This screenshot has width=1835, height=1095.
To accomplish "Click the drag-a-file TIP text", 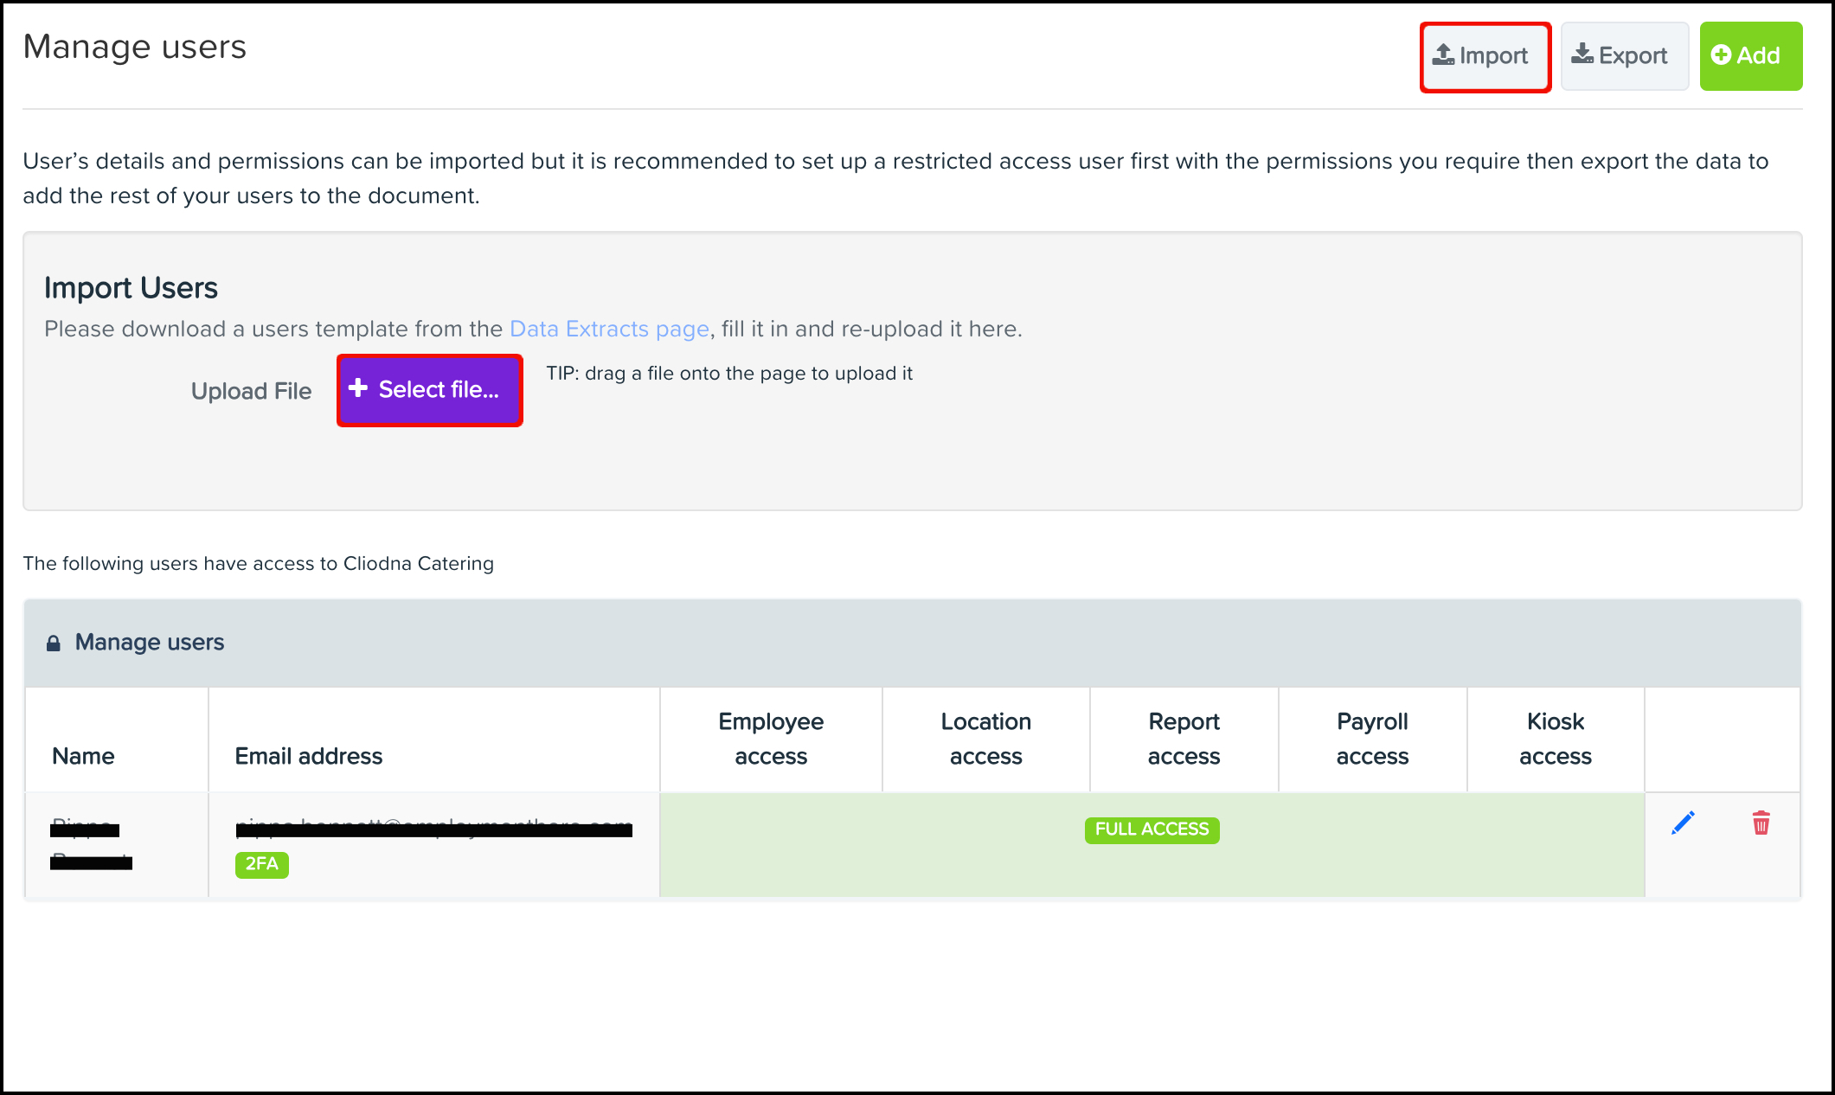I will point(729,374).
